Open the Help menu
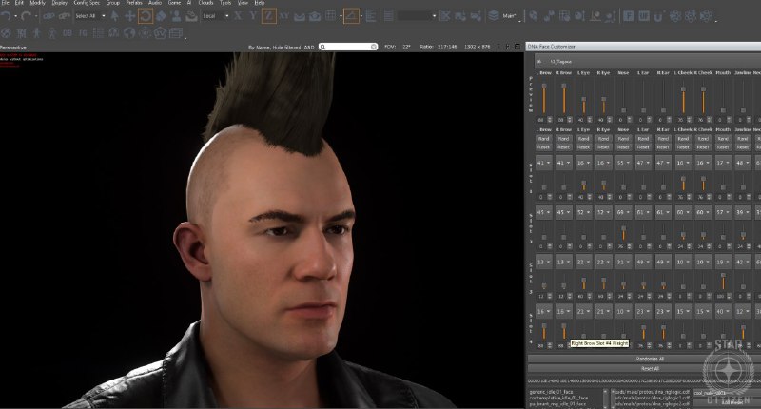Screen dimensions: 761x409 pyautogui.click(x=260, y=3)
